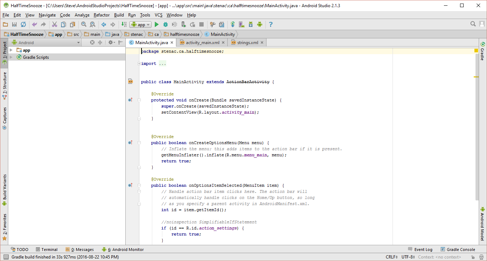Open the UTF-8 encoding selector
This screenshot has height=261, width=487.
(408, 257)
